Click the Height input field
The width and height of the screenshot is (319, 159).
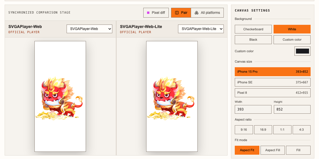292,109
